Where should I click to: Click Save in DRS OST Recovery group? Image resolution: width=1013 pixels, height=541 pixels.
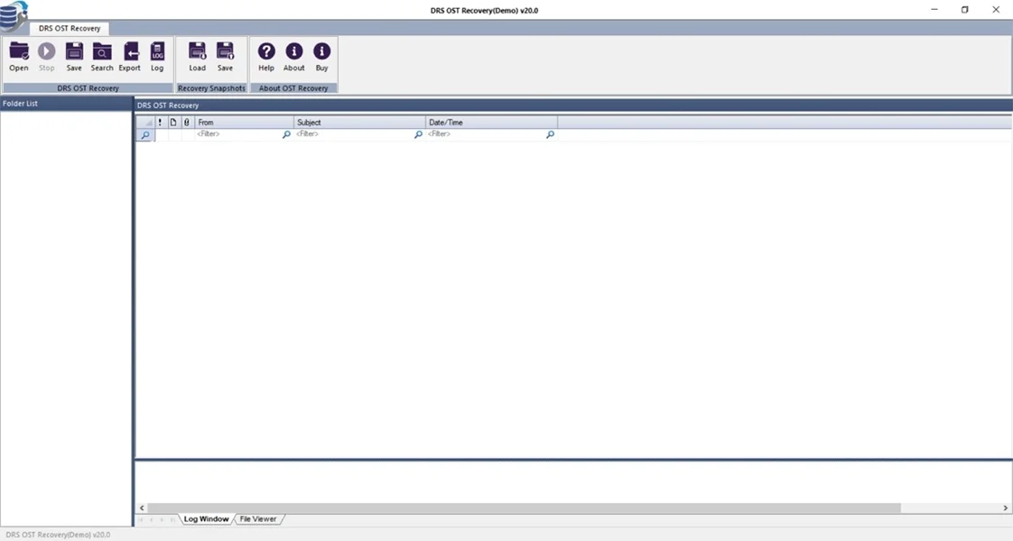point(74,56)
